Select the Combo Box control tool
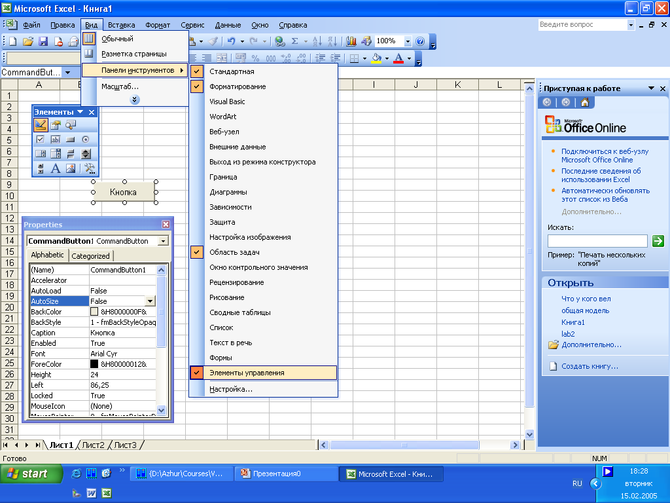 click(x=56, y=154)
